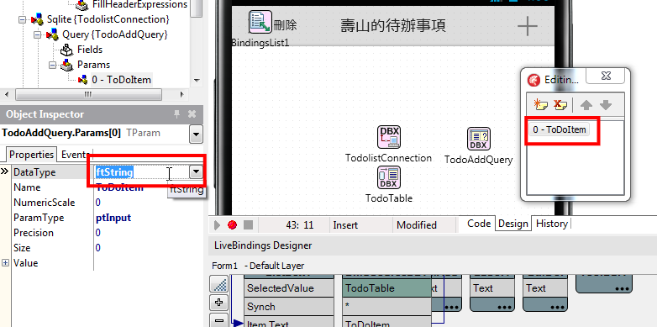Move selected param up with arrow
The width and height of the screenshot is (657, 327).
(586, 105)
